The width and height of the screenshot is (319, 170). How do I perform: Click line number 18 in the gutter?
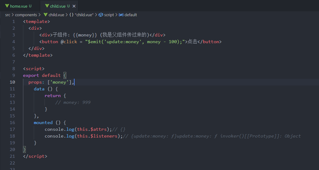point(12,136)
